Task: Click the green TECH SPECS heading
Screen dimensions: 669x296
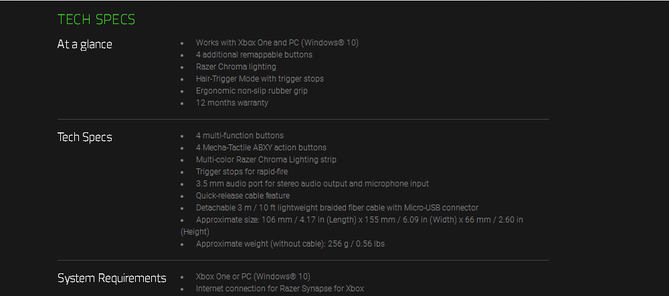Action: coord(96,19)
